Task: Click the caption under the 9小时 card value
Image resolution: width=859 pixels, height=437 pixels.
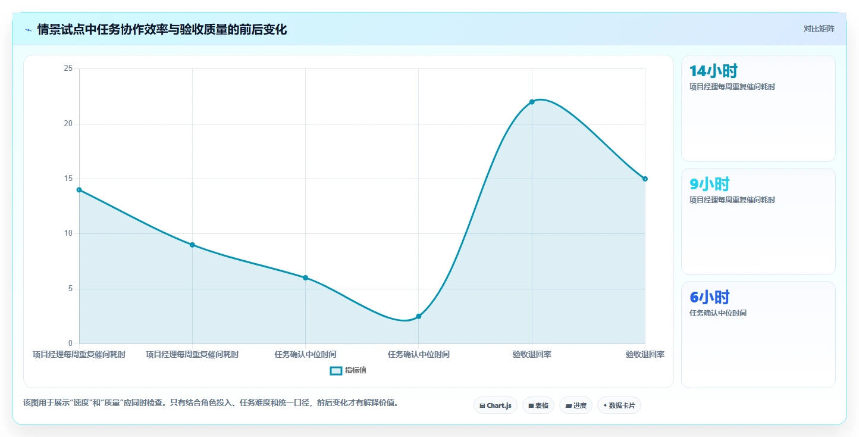Action: [732, 200]
